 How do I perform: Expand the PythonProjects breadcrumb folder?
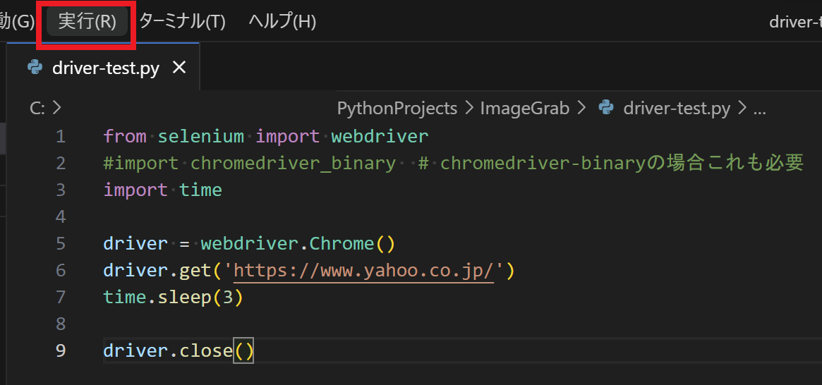[x=397, y=109]
